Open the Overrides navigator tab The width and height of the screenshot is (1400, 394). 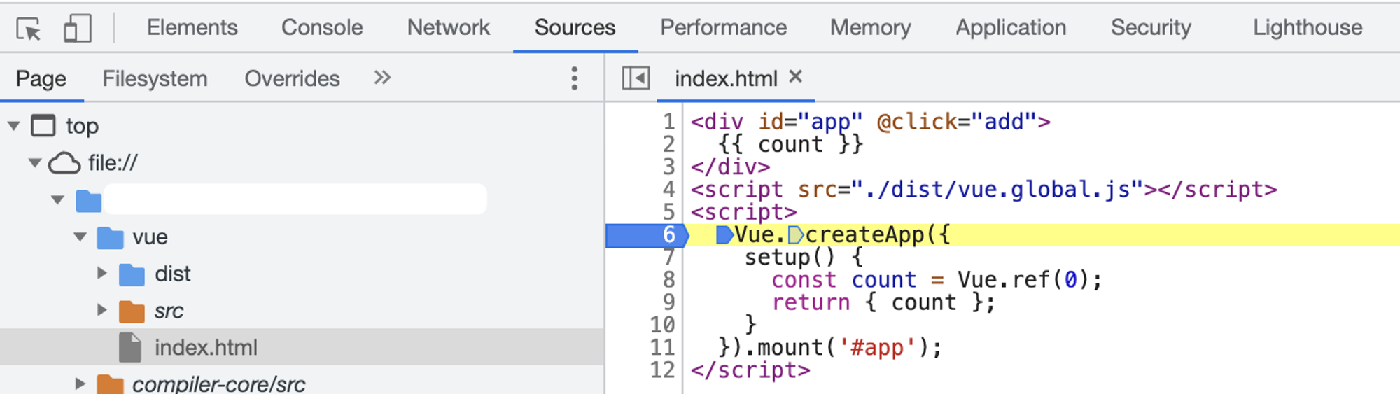[x=292, y=78]
